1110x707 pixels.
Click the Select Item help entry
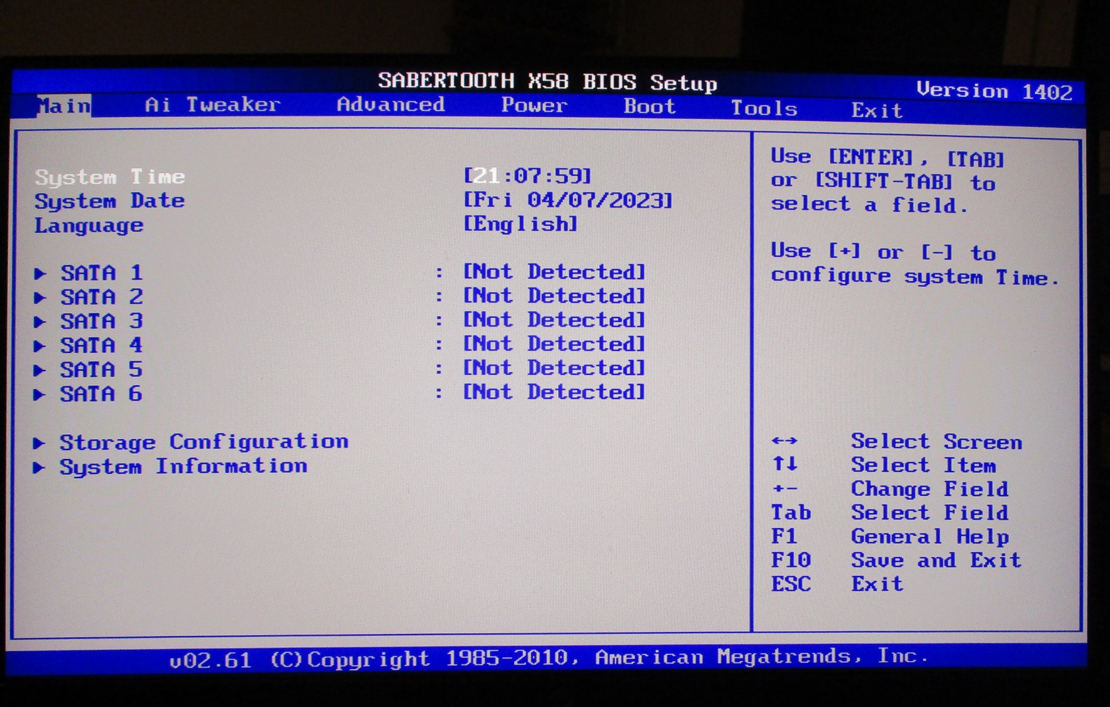tap(924, 466)
